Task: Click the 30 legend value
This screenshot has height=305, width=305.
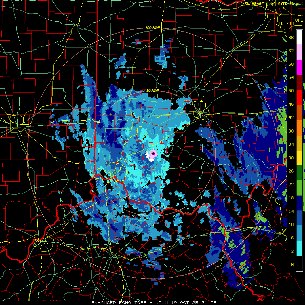Action: click(291, 158)
